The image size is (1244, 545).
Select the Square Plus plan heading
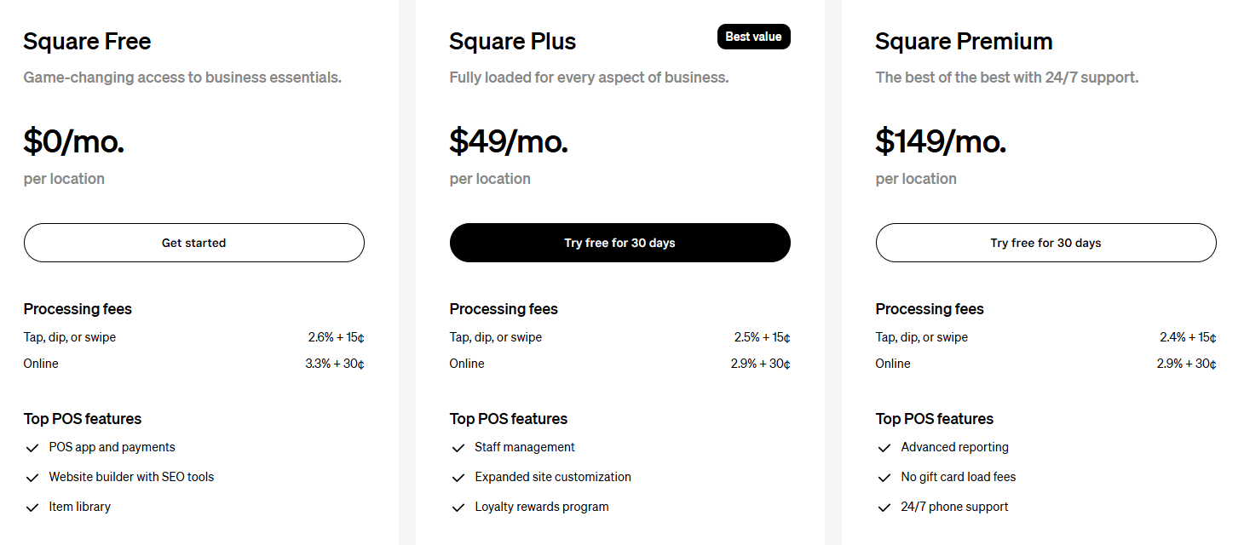point(512,41)
